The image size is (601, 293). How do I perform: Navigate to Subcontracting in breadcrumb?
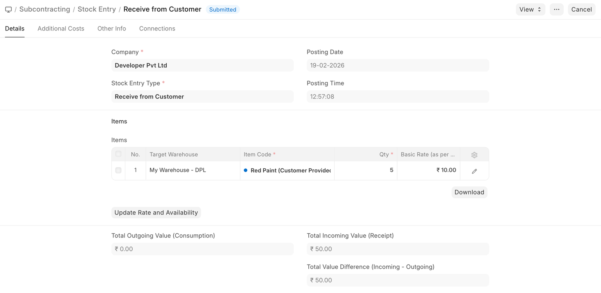[45, 9]
